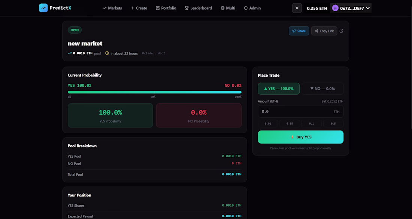Set the amount with the 0.1 preset
The height and width of the screenshot is (219, 412).
pyautogui.click(x=311, y=124)
